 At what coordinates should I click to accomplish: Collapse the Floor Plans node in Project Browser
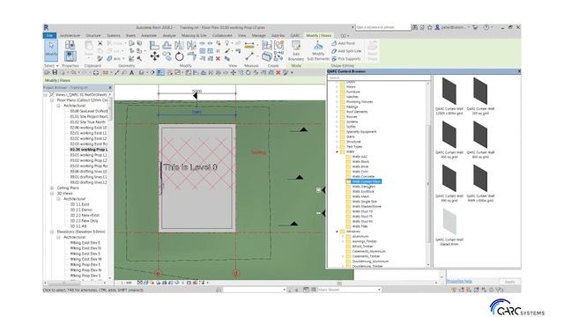click(x=52, y=100)
